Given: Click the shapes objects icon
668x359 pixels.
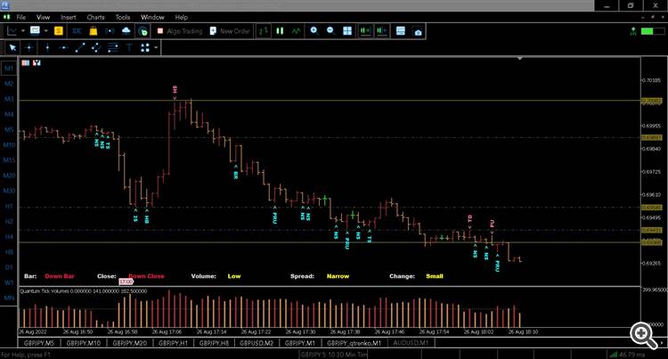Looking at the screenshot, I should [145, 48].
